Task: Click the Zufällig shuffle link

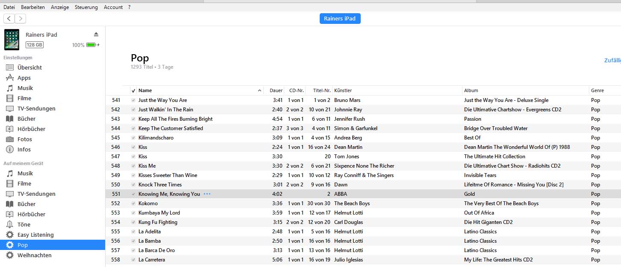Action: (x=612, y=61)
